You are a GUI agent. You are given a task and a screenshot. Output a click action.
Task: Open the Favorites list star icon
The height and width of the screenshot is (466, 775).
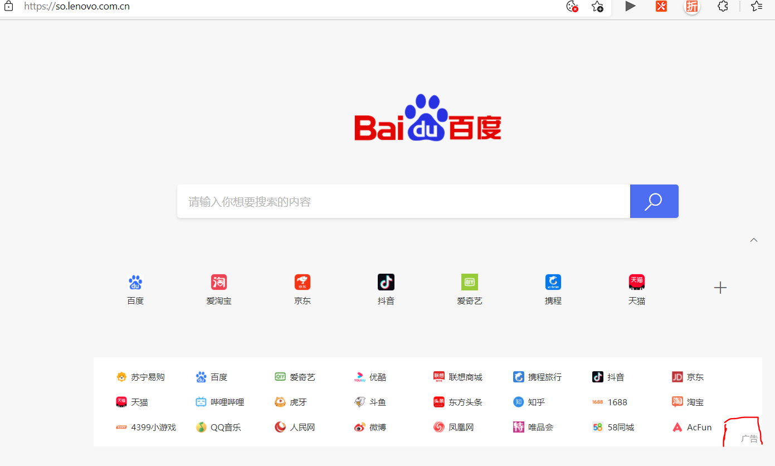coord(757,6)
